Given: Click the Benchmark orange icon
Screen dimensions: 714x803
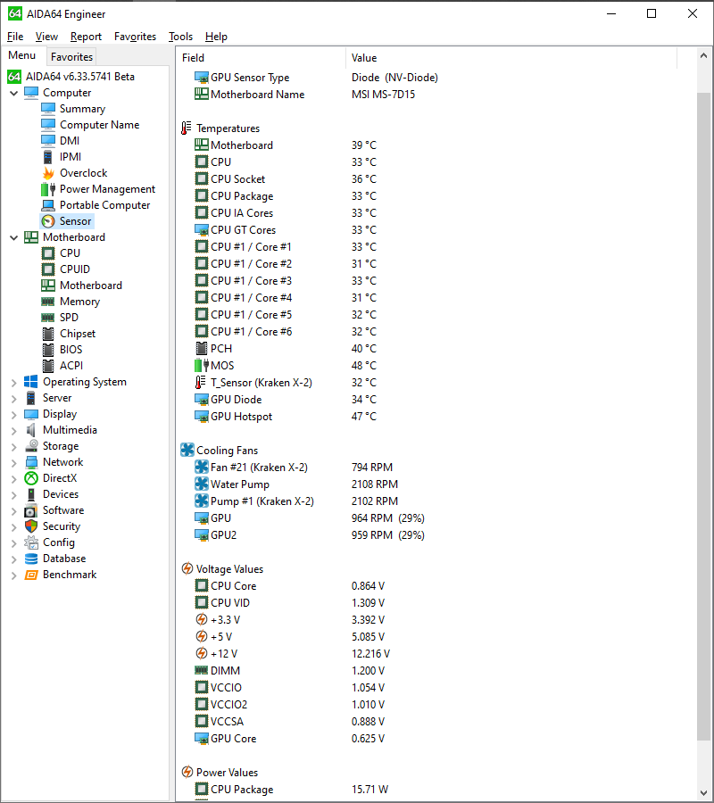Looking at the screenshot, I should 31,575.
